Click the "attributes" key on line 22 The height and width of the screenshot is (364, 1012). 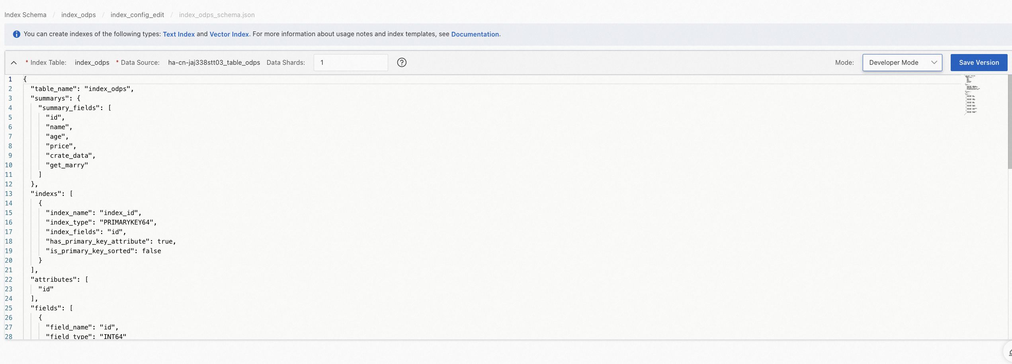pos(54,279)
